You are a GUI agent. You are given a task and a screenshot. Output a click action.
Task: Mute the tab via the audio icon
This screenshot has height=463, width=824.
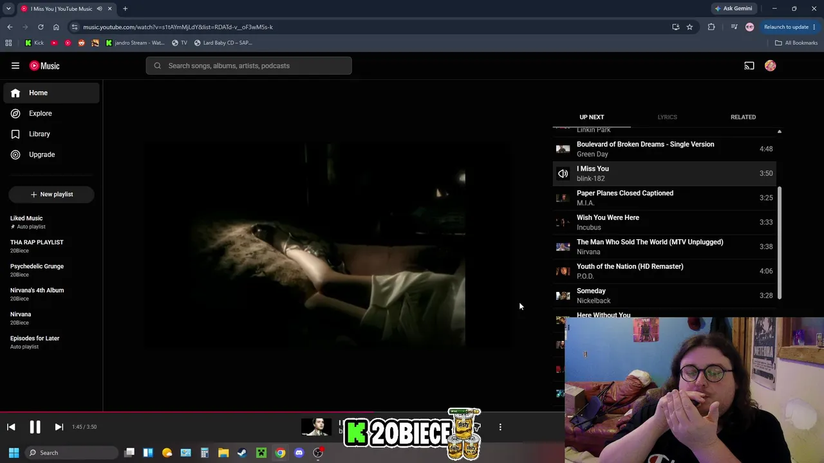coord(99,9)
